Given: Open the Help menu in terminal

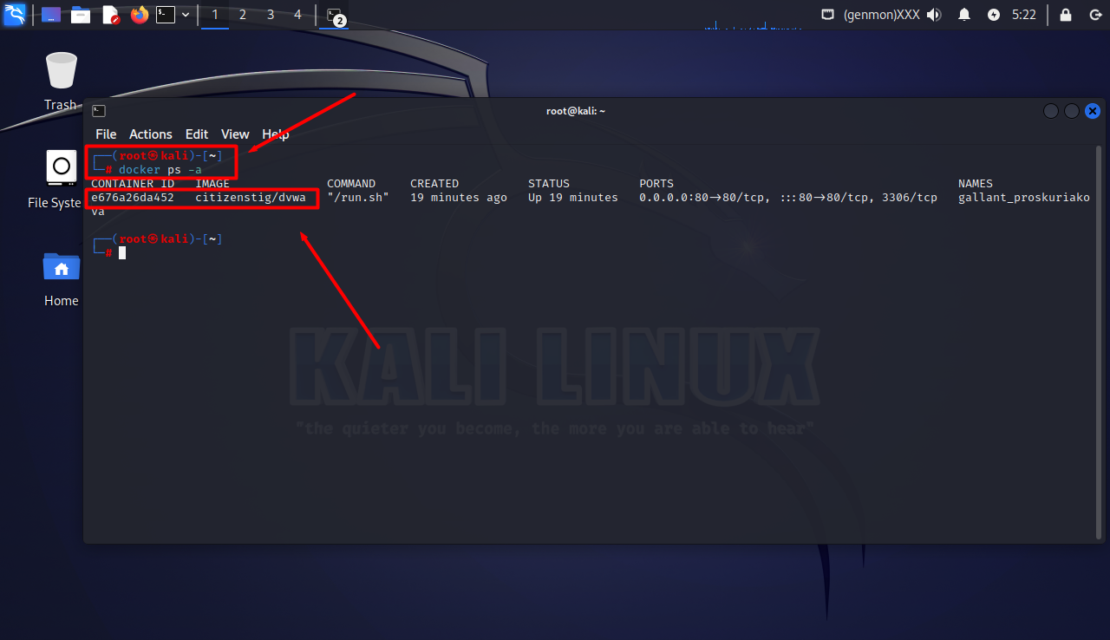Looking at the screenshot, I should click(x=276, y=134).
